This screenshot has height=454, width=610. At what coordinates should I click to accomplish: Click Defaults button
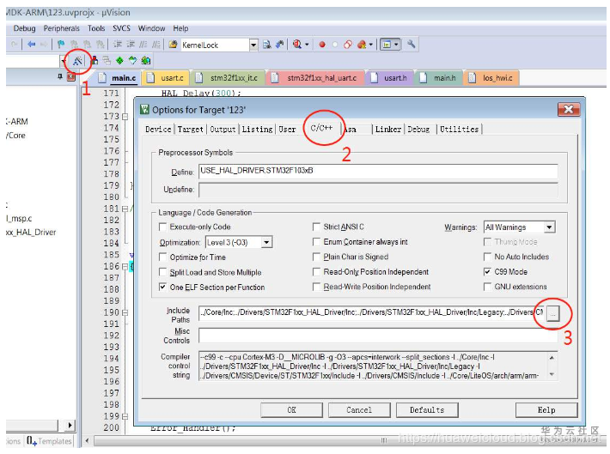tap(427, 409)
